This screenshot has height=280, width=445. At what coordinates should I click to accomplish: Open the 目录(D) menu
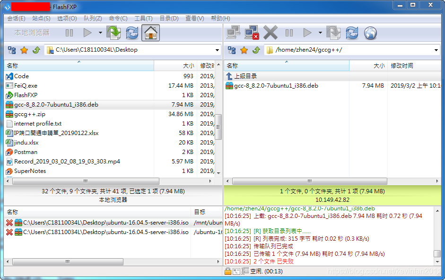(x=169, y=18)
